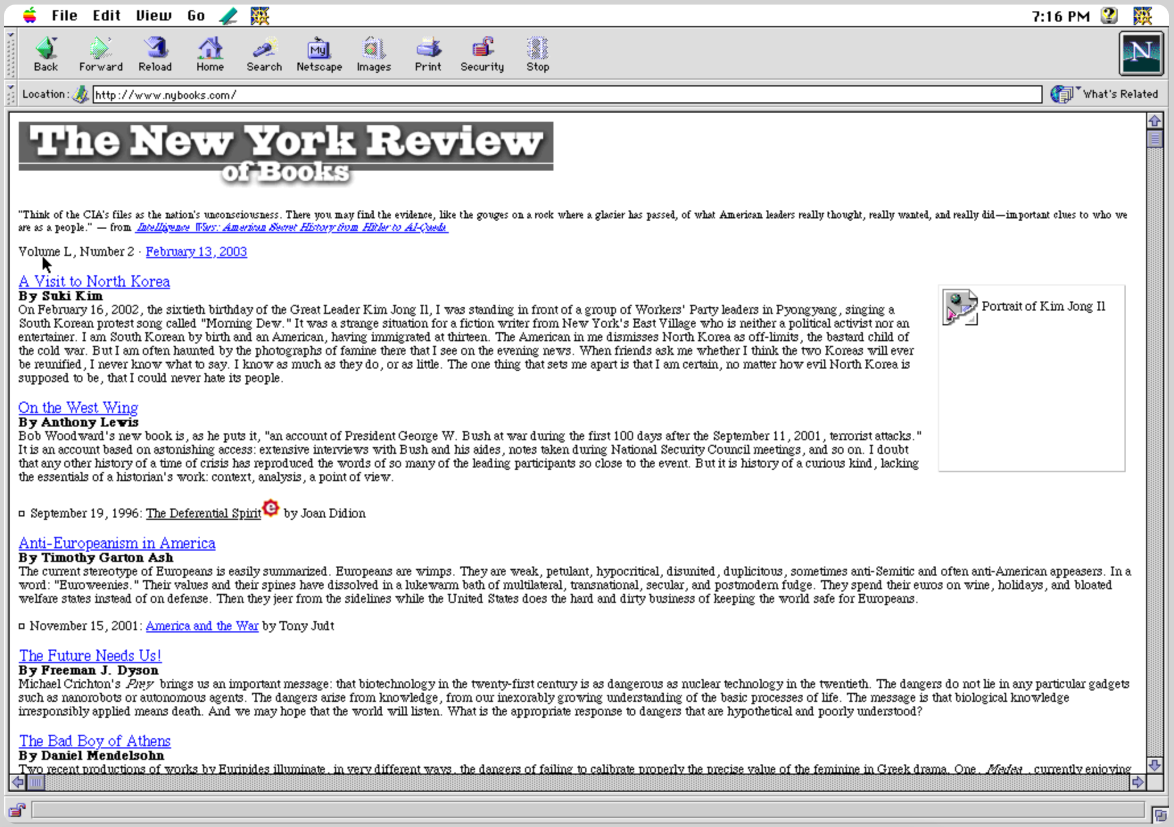Collapse the Location toolbar handle

pyautogui.click(x=11, y=94)
